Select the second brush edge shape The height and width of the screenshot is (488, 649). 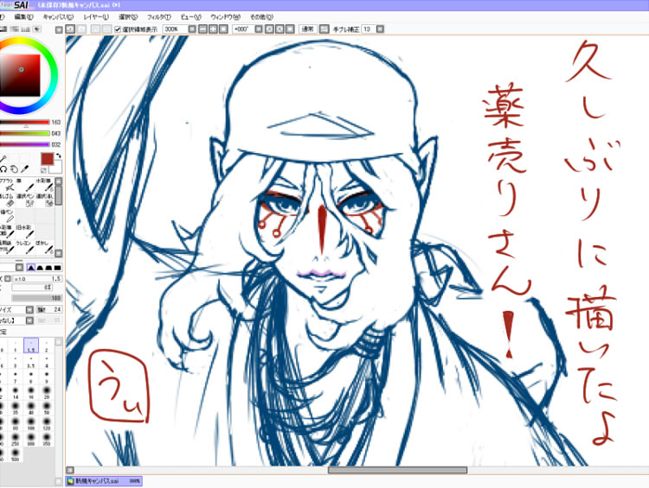click(x=40, y=268)
